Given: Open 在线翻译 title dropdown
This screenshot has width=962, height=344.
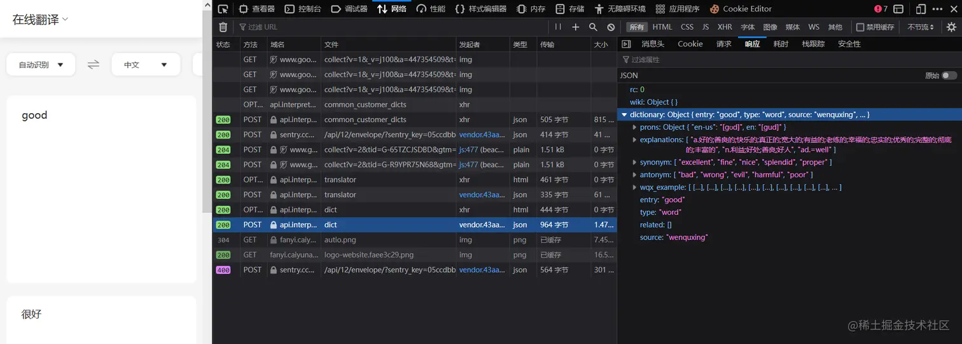Looking at the screenshot, I should pyautogui.click(x=40, y=20).
